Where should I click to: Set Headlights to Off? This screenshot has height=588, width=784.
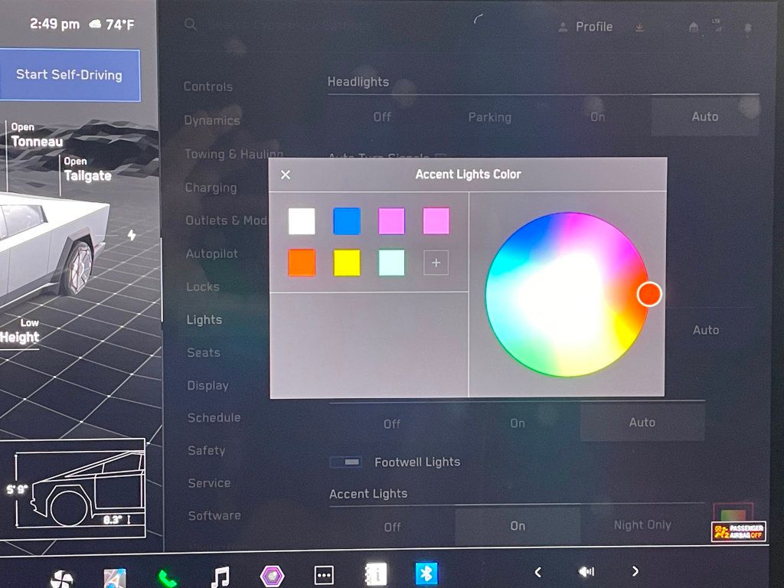(x=382, y=117)
